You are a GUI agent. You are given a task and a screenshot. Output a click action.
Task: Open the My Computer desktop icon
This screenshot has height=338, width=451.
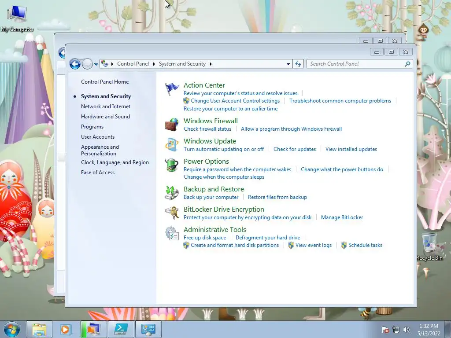tap(17, 18)
